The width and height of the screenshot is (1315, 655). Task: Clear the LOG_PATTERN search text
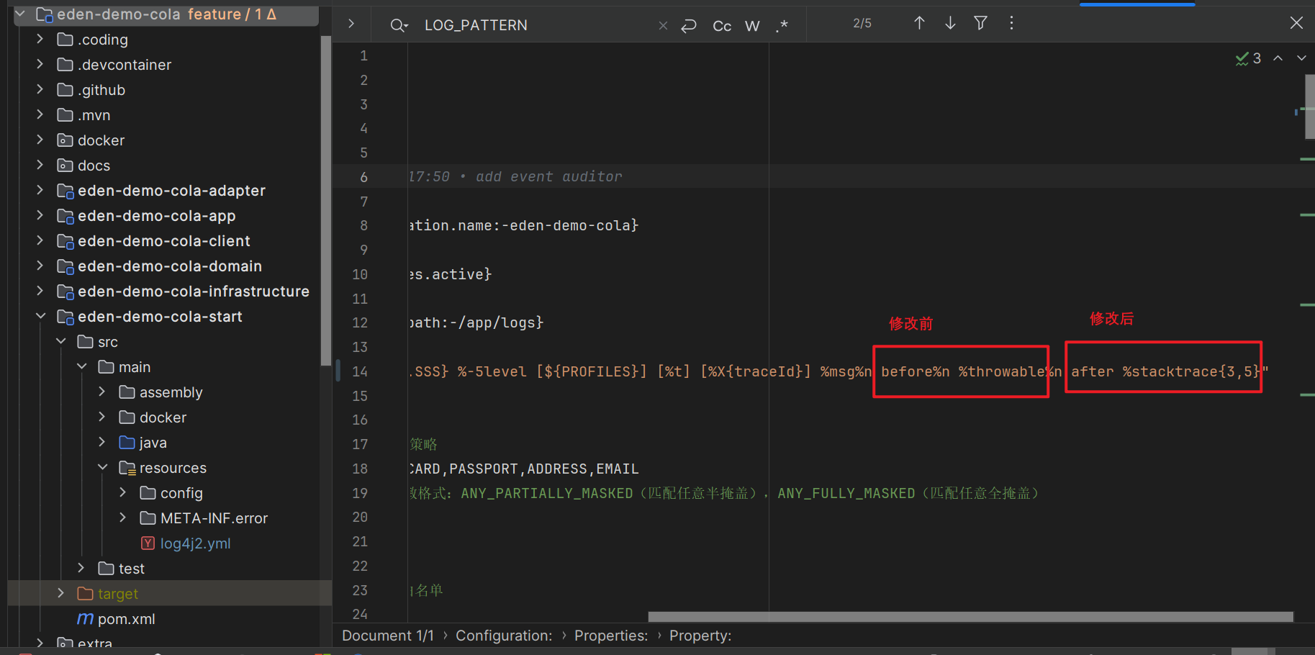tap(663, 26)
